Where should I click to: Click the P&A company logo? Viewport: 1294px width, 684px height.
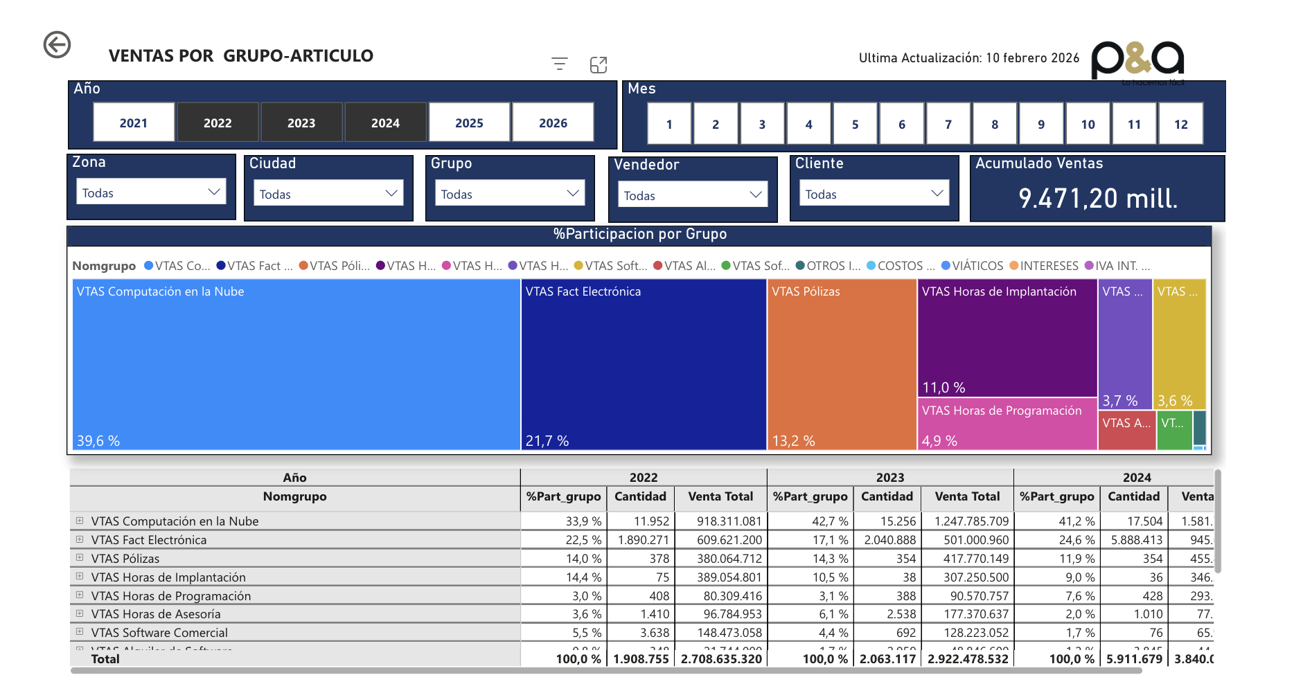(x=1137, y=60)
